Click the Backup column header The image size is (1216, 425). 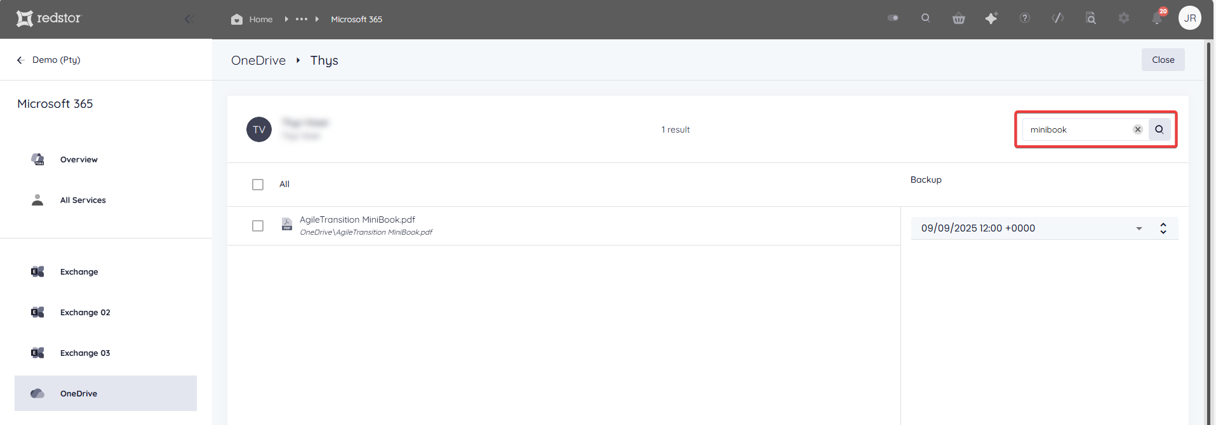pos(926,180)
